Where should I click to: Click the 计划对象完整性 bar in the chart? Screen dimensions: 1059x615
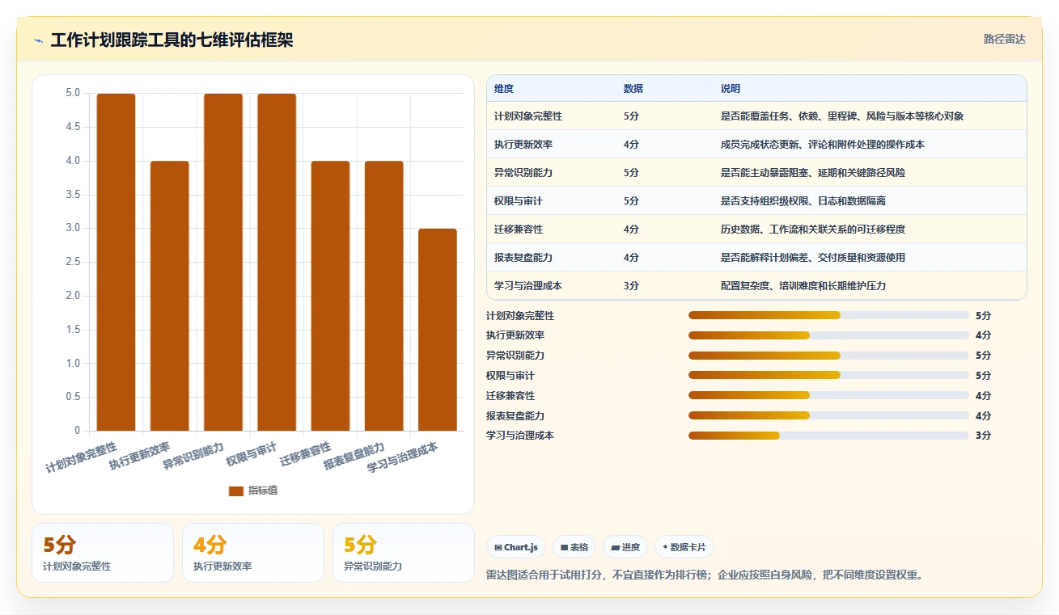coord(116,262)
